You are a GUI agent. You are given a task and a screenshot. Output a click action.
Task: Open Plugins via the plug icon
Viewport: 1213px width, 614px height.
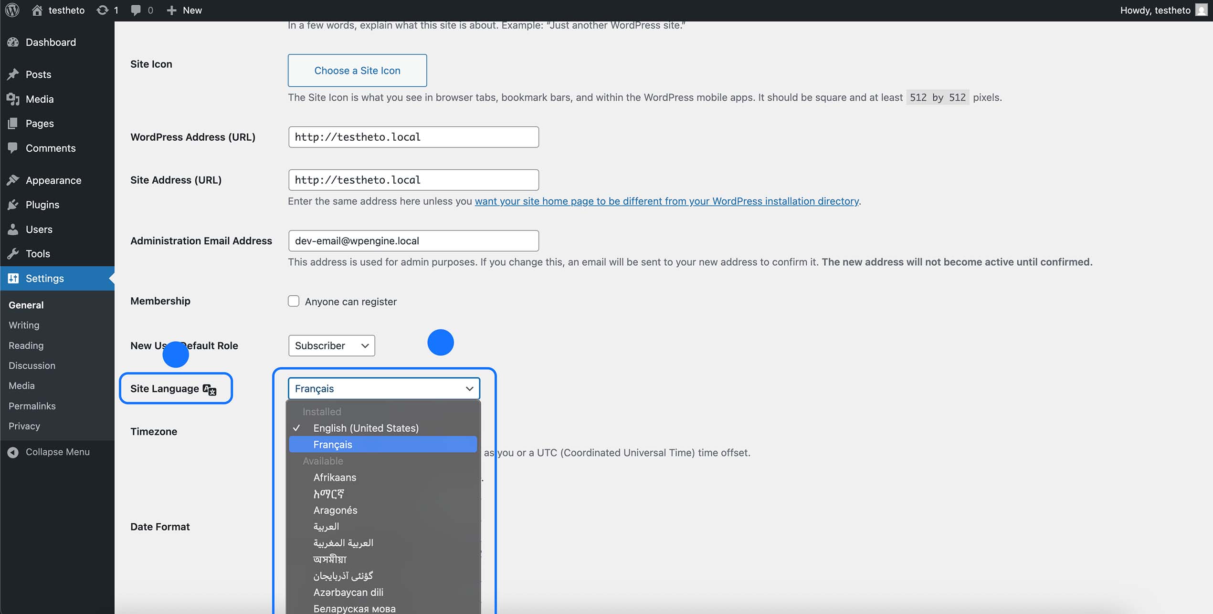pyautogui.click(x=14, y=204)
